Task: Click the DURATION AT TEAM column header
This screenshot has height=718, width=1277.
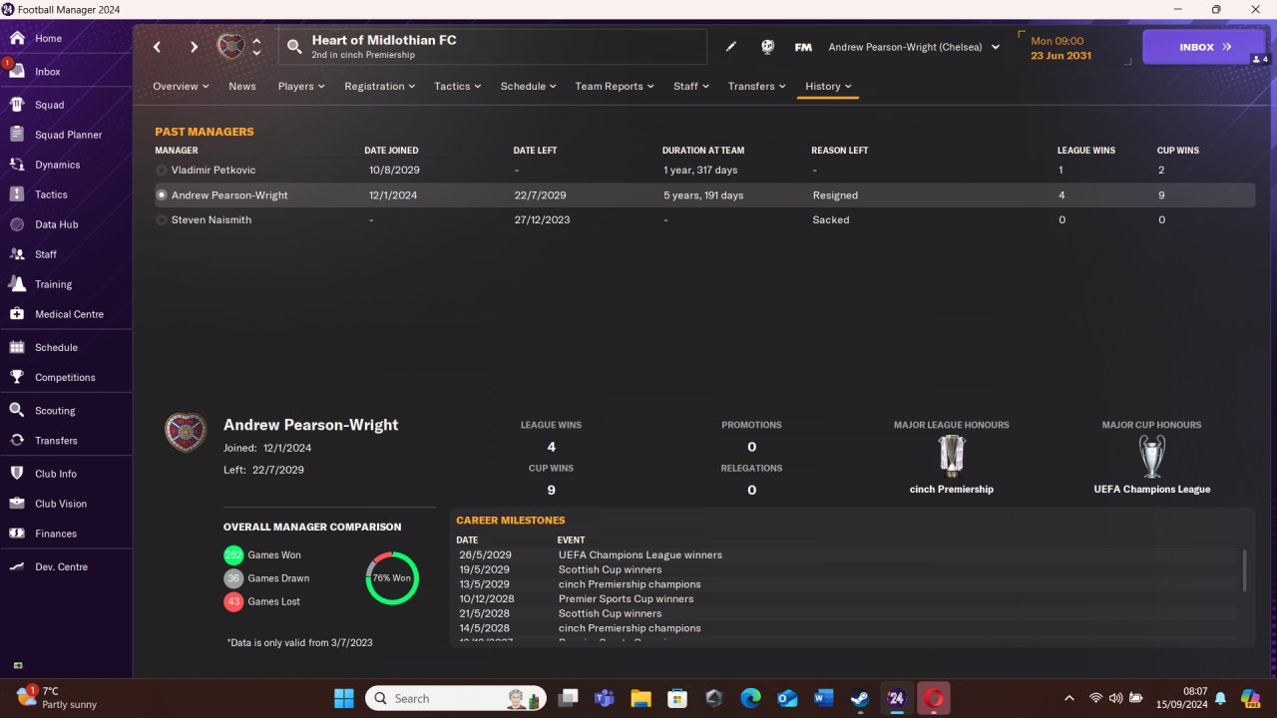Action: pyautogui.click(x=703, y=151)
